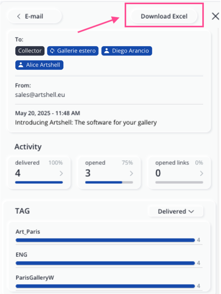Image resolution: width=221 pixels, height=294 pixels.
Task: Select the Collector recipient tag
Action: pos(30,51)
